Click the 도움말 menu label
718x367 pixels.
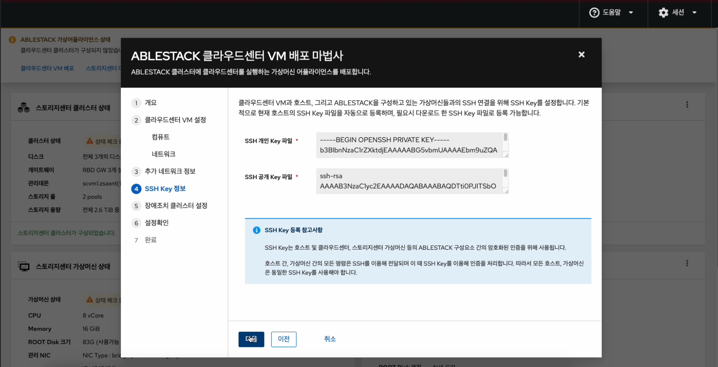pos(612,12)
